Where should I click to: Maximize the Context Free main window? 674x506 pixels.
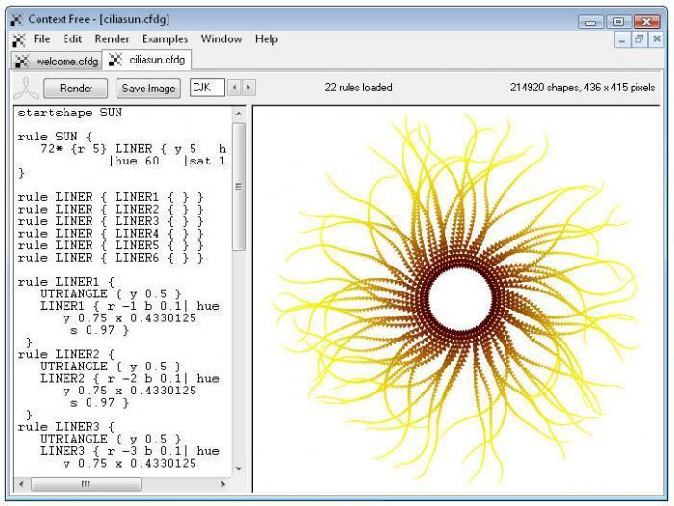(x=618, y=21)
